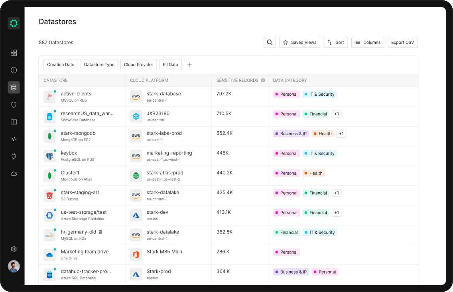Click the connectors plug icon in sidebar
The width and height of the screenshot is (453, 292).
pyautogui.click(x=14, y=156)
